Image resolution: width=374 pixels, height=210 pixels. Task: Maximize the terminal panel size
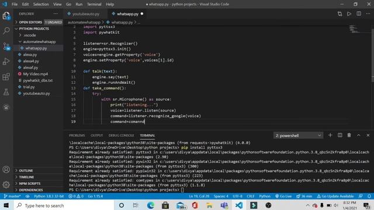point(358,135)
